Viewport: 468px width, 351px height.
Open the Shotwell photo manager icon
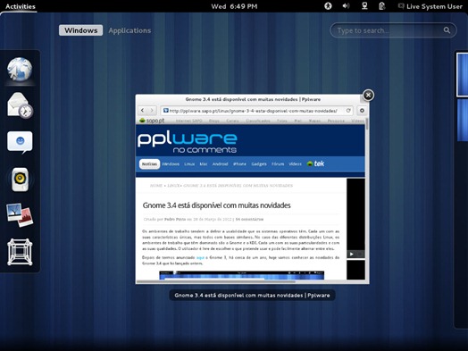[x=20, y=215]
